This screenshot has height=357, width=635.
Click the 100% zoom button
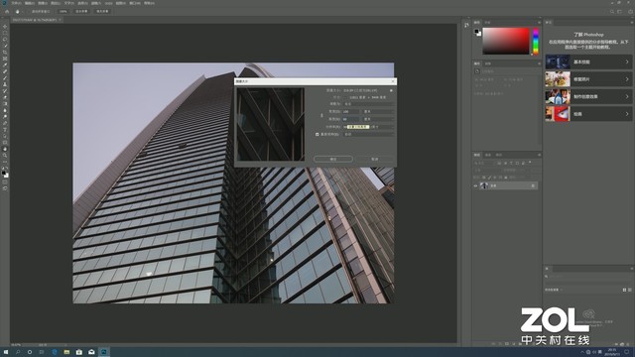pos(63,11)
